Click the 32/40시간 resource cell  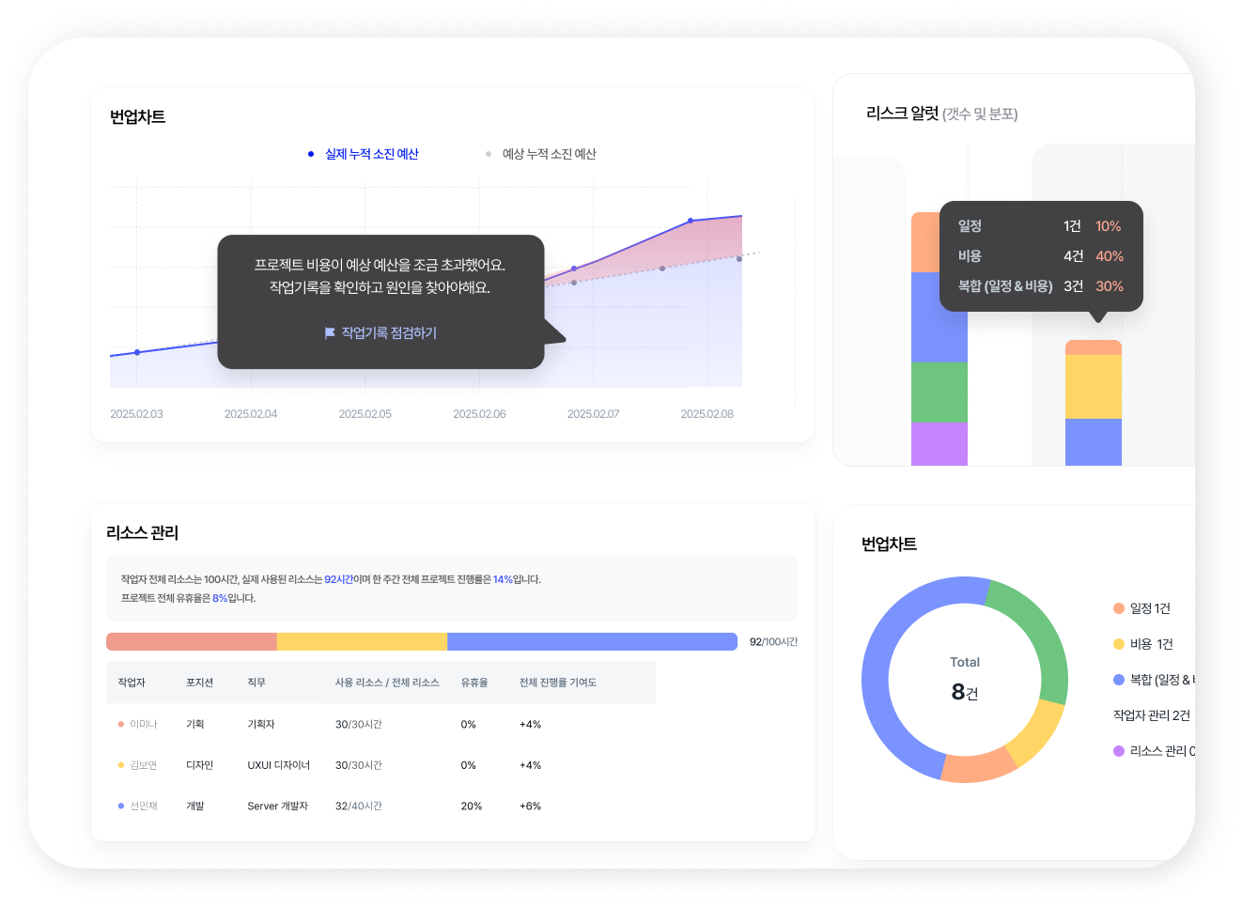359,806
